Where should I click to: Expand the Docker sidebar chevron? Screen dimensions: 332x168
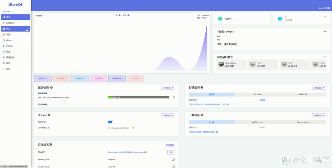28,46
